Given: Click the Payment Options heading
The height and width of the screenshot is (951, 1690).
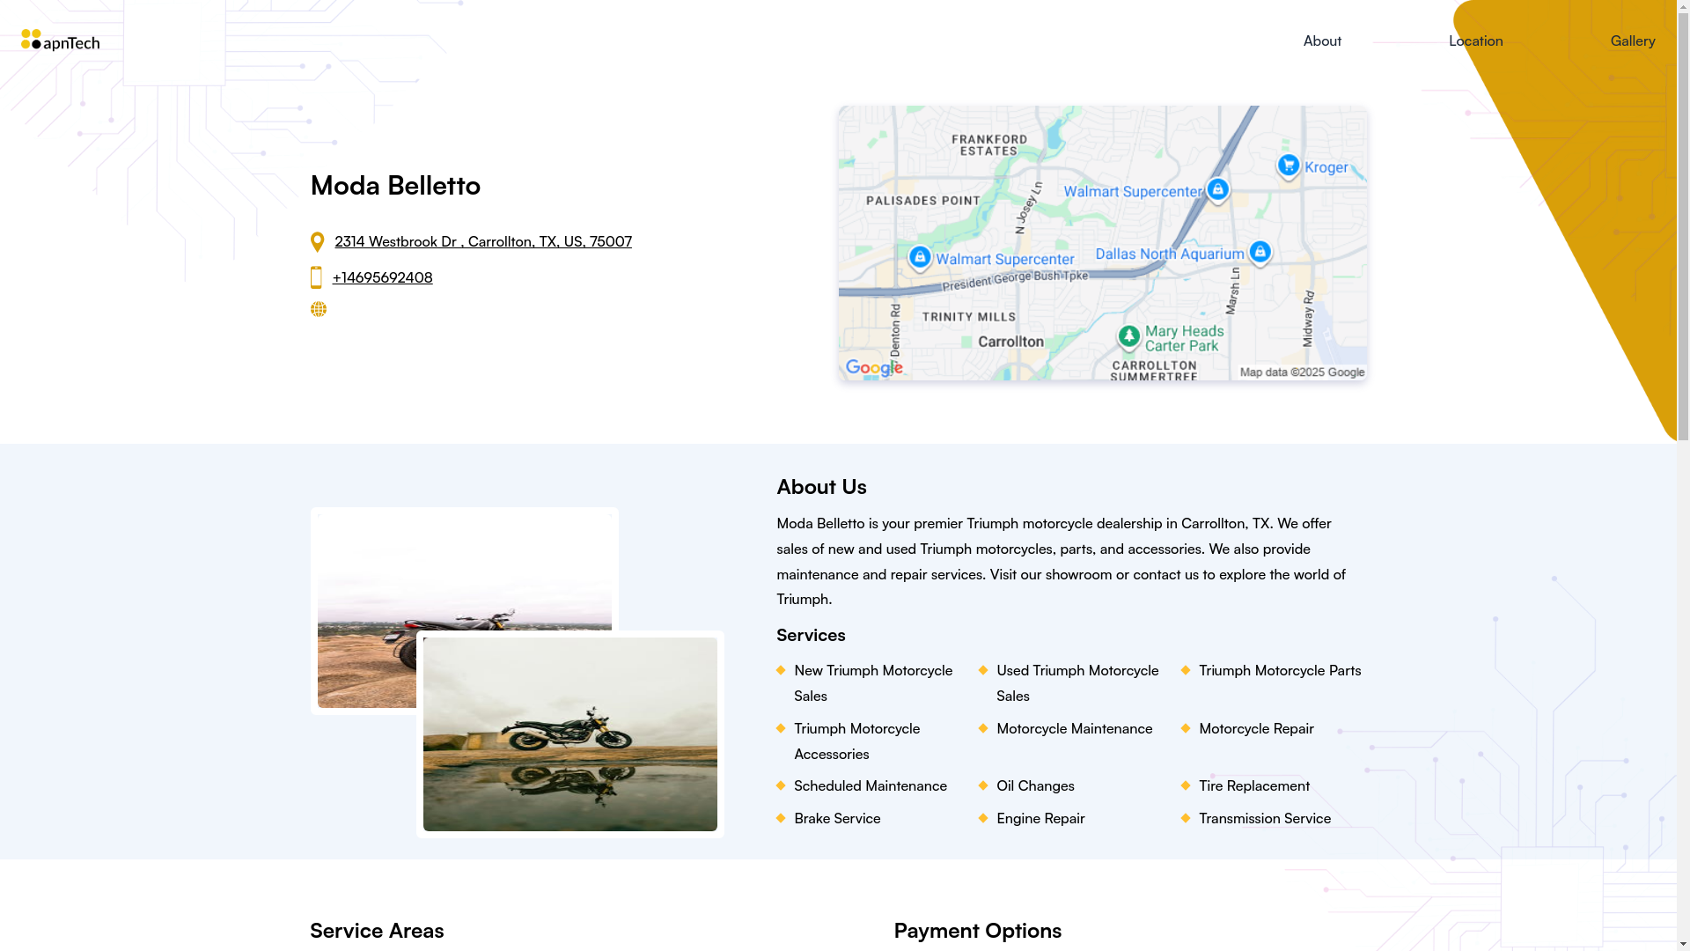Looking at the screenshot, I should tap(978, 930).
